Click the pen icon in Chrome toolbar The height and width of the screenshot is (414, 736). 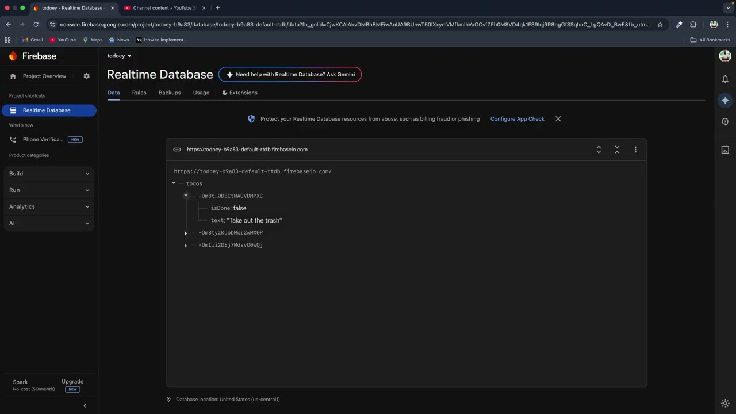[679, 25]
